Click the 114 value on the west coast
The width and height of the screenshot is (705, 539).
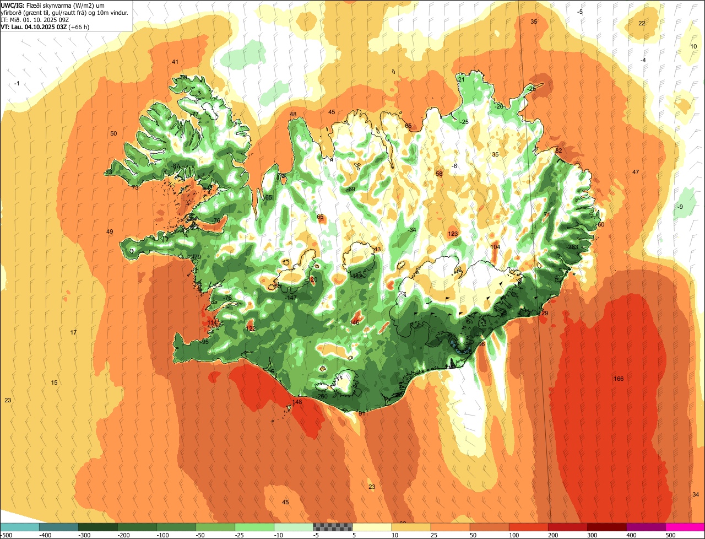212,323
